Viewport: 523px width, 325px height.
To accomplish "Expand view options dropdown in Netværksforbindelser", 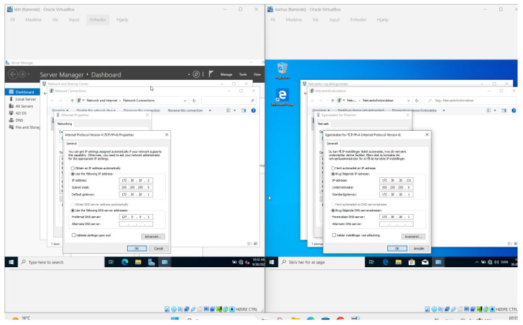I will click(x=495, y=110).
